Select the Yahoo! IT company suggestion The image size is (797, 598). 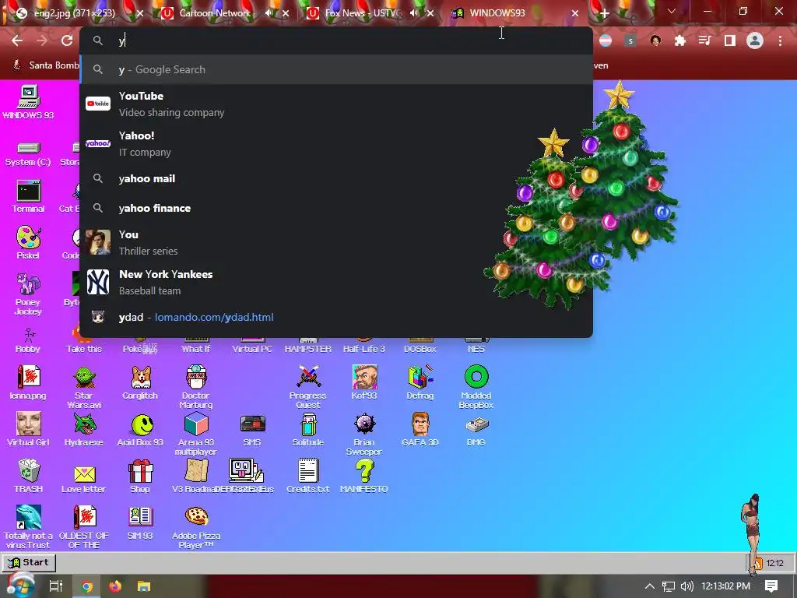336,143
